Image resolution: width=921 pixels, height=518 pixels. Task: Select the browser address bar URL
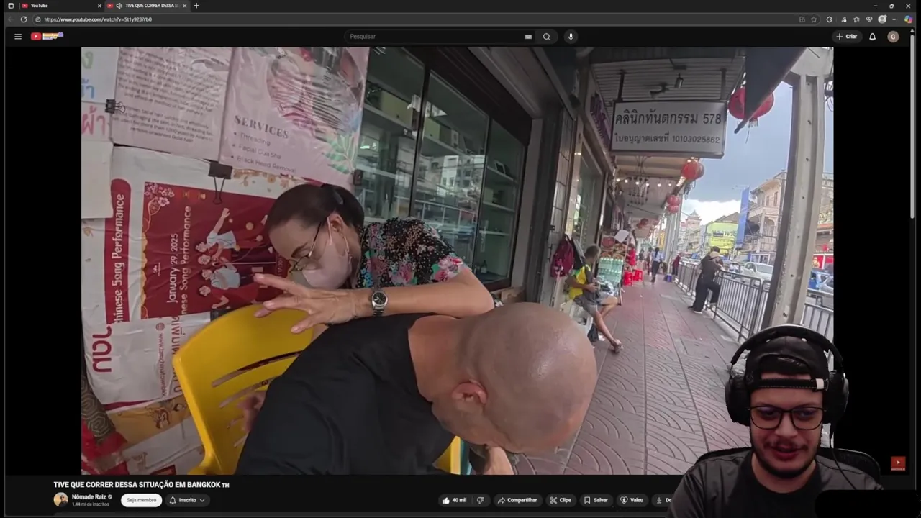pyautogui.click(x=98, y=19)
